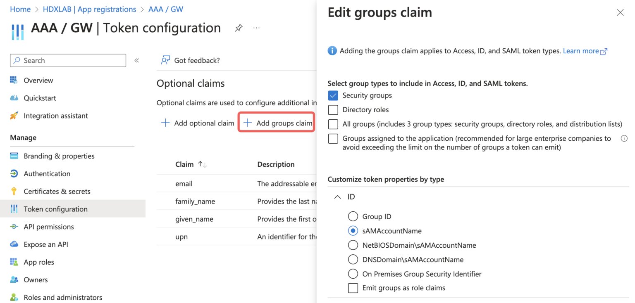Click the Certificates & secrets key icon

coord(14,191)
